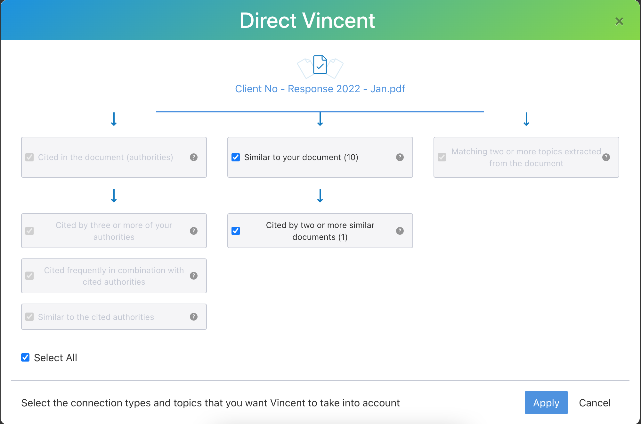This screenshot has width=641, height=424.
Task: Click the Select All label
Action: point(56,357)
